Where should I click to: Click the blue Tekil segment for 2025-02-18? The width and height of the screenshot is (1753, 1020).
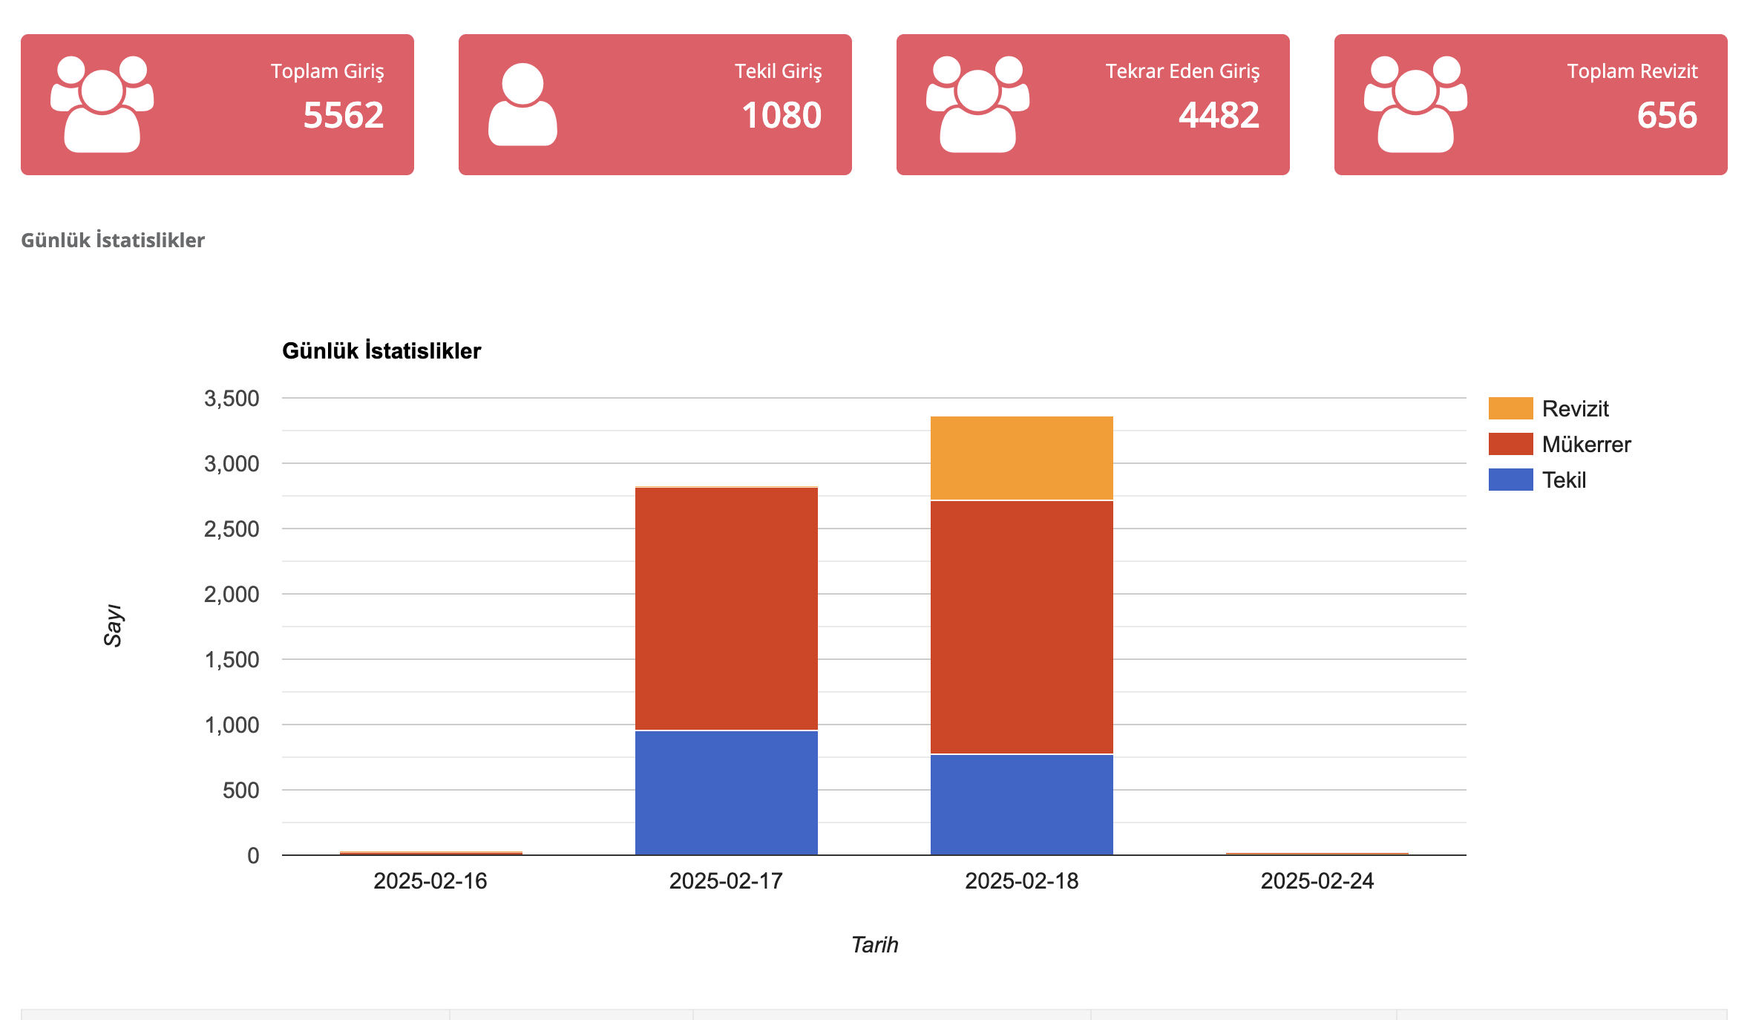tap(1021, 805)
